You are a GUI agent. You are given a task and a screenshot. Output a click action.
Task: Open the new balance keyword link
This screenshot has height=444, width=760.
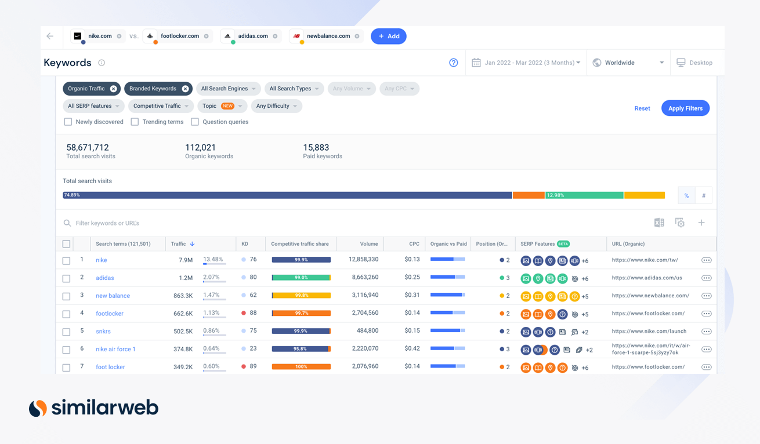tap(113, 296)
